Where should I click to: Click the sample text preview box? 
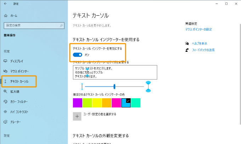tap(115, 72)
